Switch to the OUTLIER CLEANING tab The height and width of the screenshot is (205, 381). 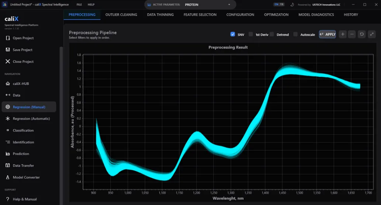121,15
